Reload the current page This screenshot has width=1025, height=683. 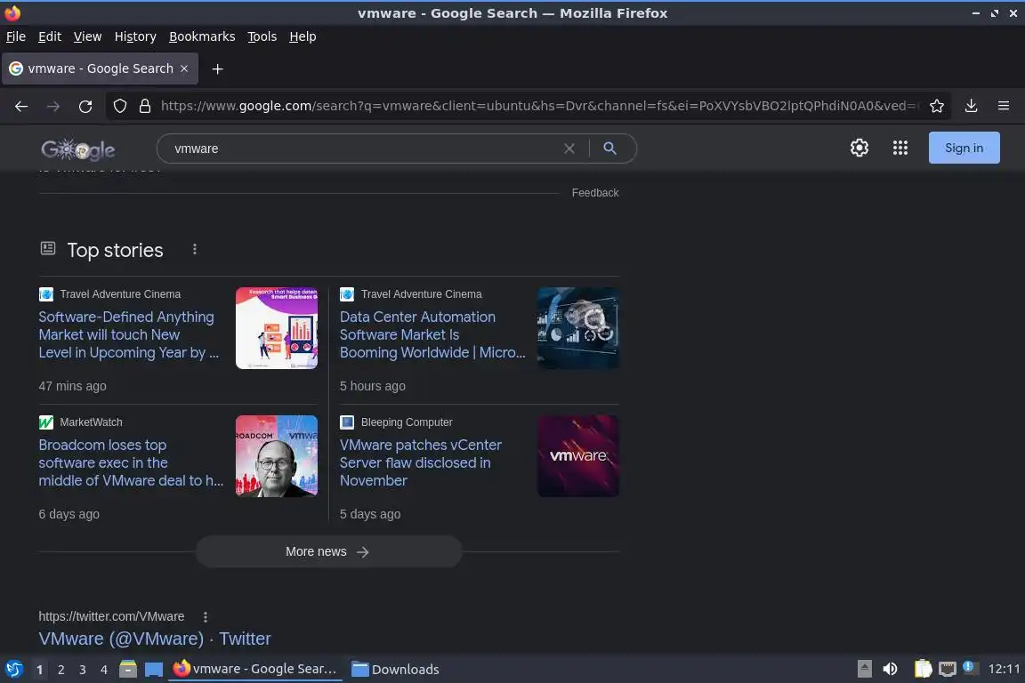click(85, 106)
